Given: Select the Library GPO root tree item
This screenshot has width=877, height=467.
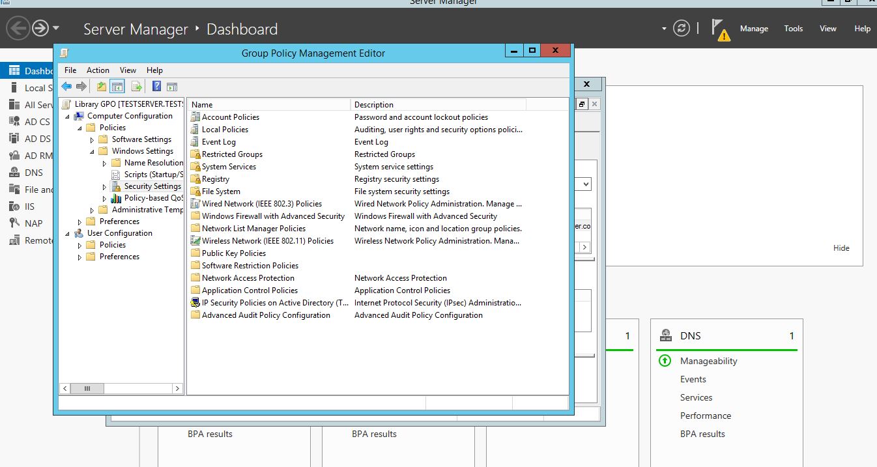Looking at the screenshot, I should (x=129, y=104).
